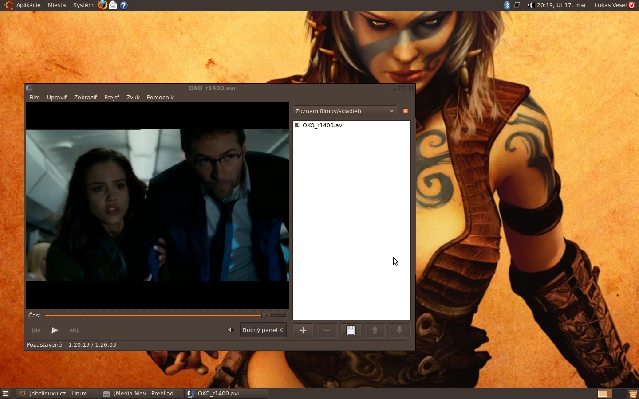Click the display tray icon beside Bluetooth
This screenshot has width=639, height=399.
pyautogui.click(x=517, y=5)
